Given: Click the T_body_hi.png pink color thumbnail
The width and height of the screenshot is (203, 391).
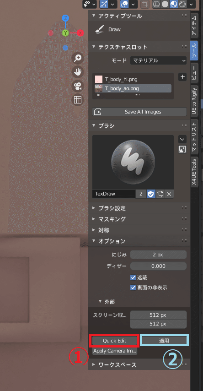Looking at the screenshot, I should (99, 80).
